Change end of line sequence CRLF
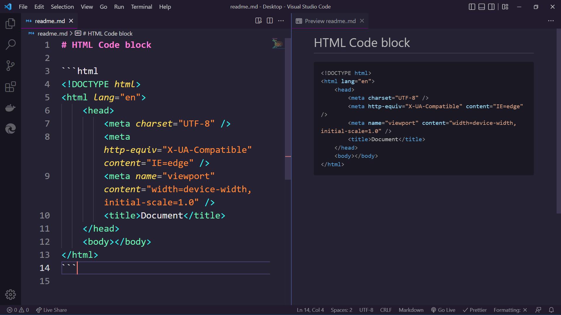 (x=386, y=310)
